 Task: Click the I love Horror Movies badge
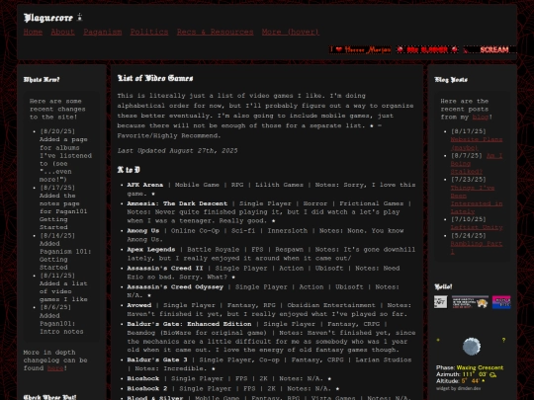click(360, 49)
